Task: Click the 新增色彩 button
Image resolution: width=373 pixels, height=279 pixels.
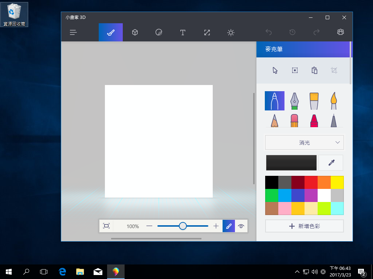Action: click(304, 226)
